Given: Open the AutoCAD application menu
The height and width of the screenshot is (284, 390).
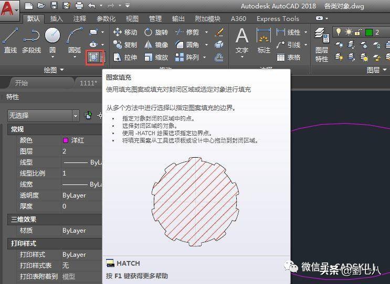Looking at the screenshot, I should (9, 10).
